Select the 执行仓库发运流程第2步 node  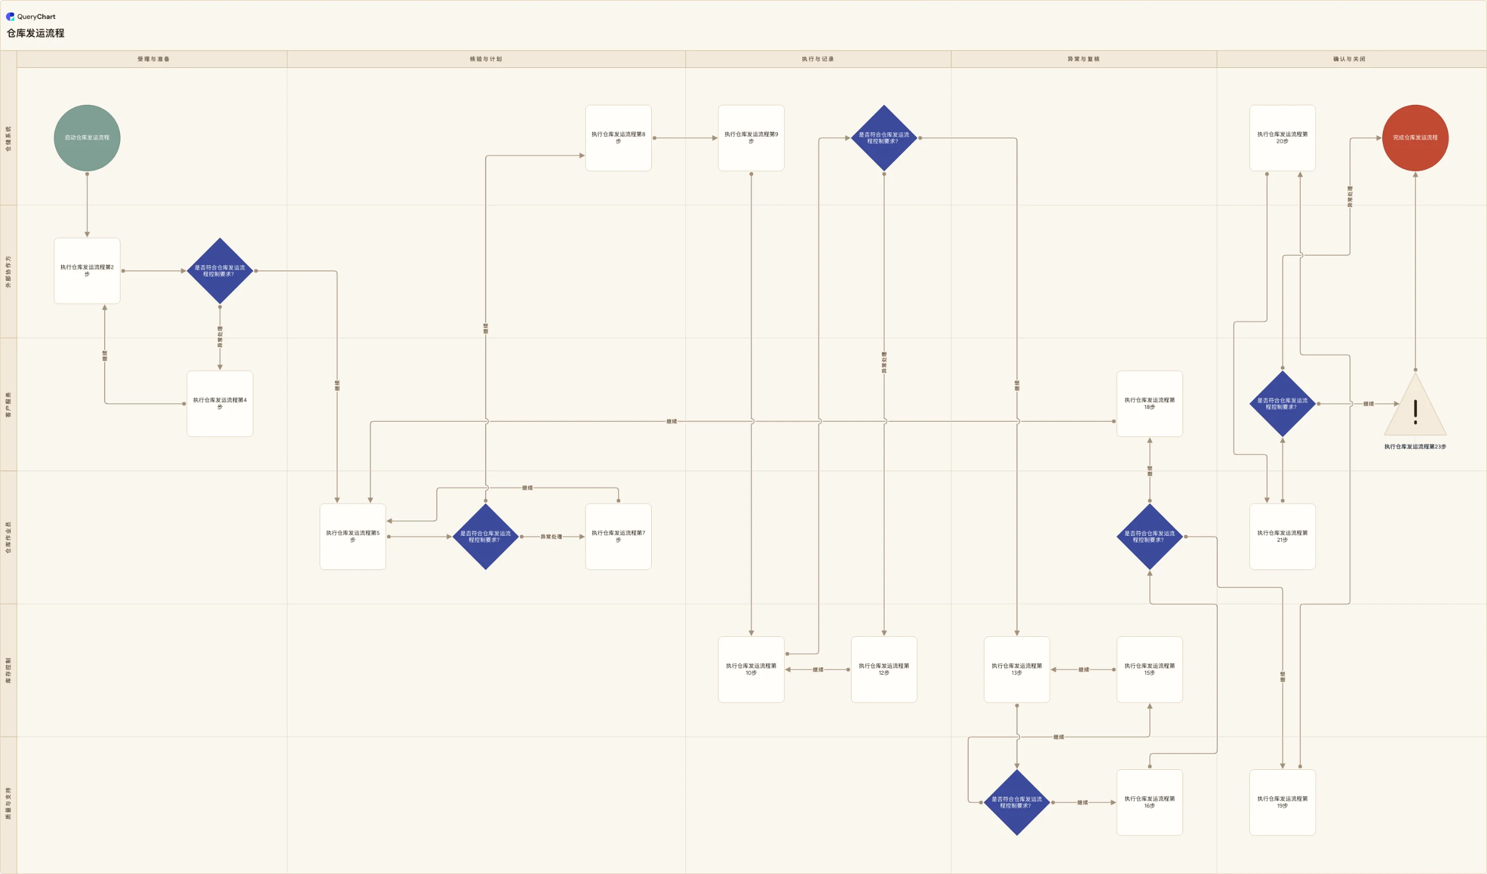(87, 271)
